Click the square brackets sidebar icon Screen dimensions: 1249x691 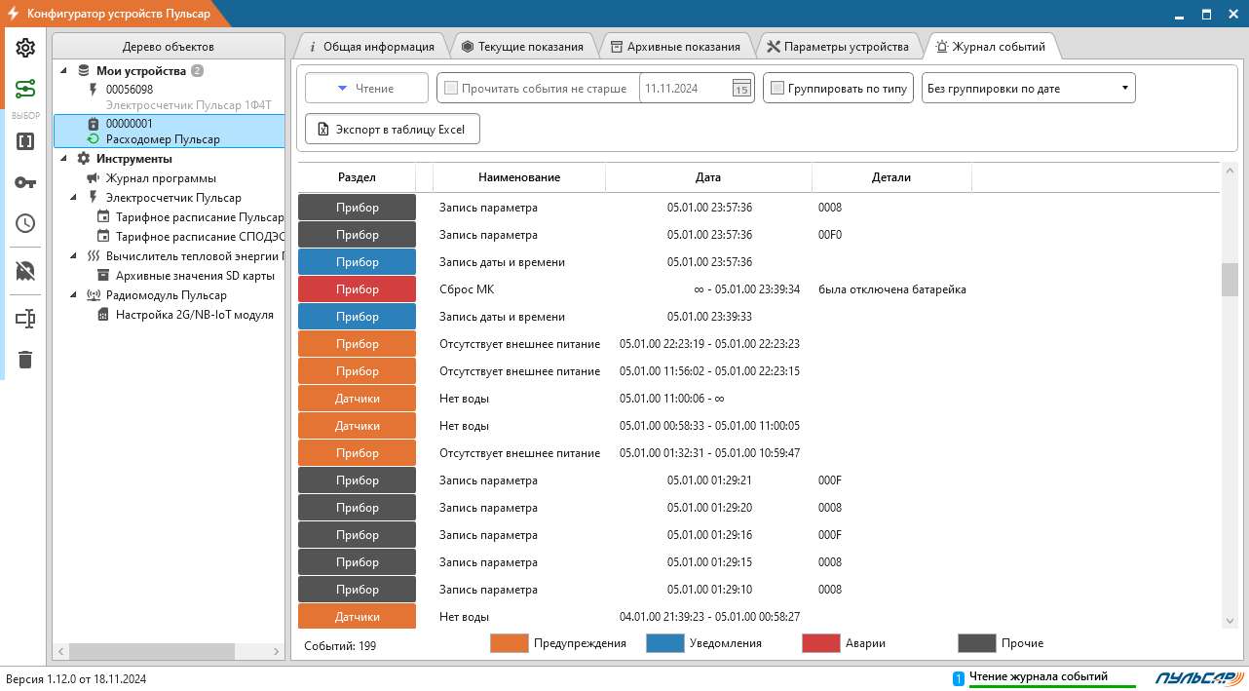(x=25, y=141)
